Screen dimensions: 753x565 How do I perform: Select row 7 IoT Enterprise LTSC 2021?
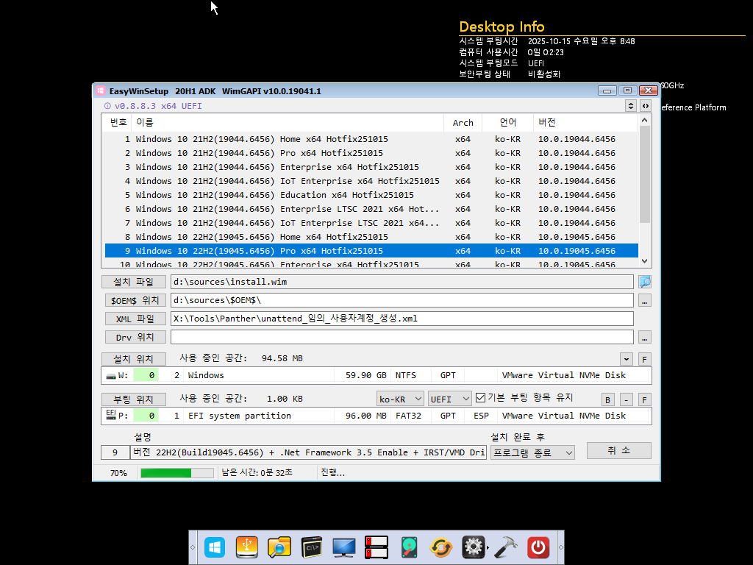tap(371, 222)
